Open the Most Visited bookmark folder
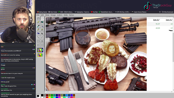174x98 pixels. coord(53,12)
